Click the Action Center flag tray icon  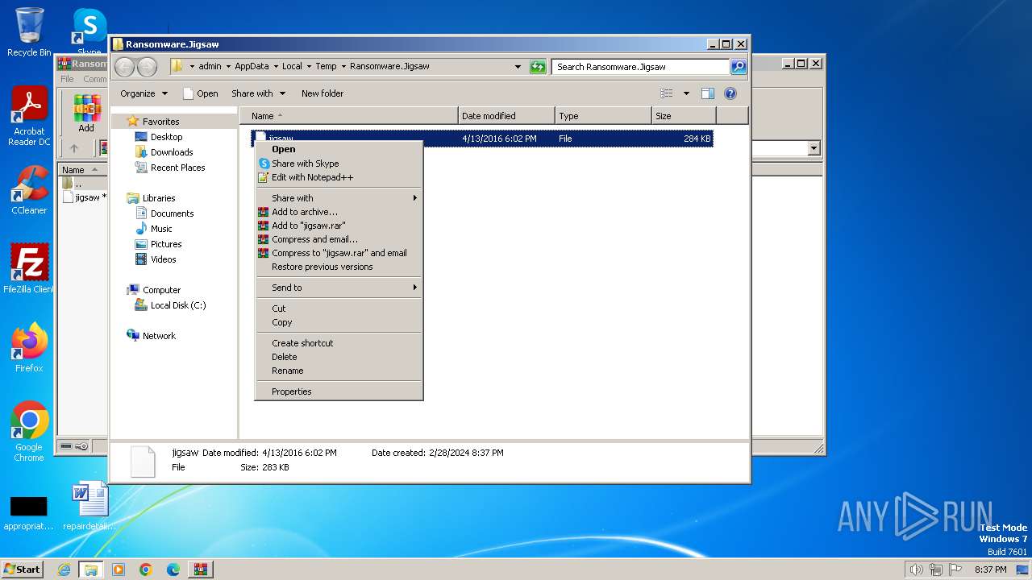pyautogui.click(x=955, y=570)
